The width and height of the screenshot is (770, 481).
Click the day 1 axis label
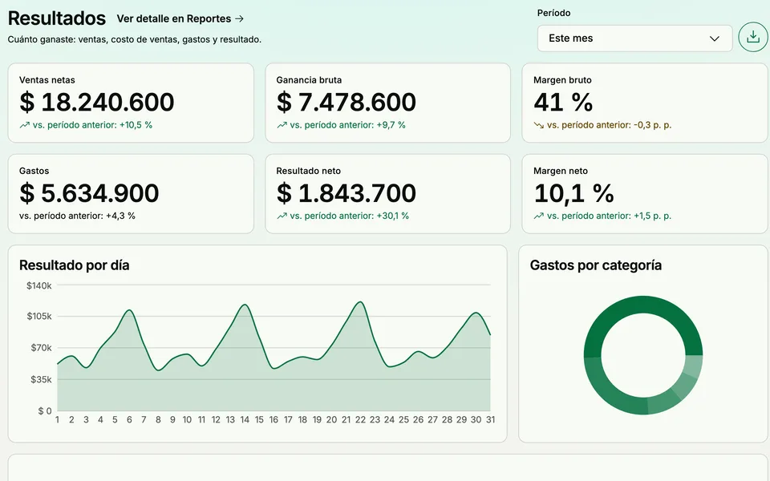[x=58, y=419]
